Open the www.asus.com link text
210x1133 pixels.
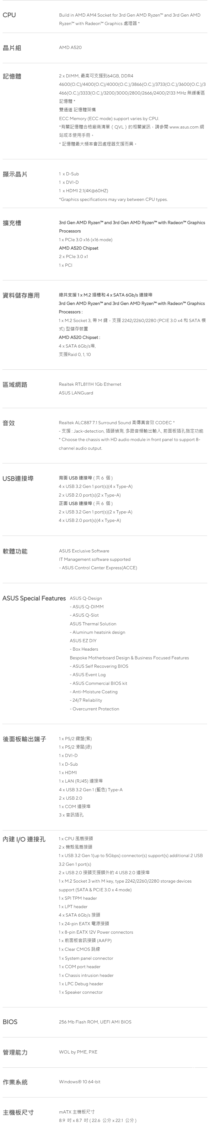coord(184,127)
